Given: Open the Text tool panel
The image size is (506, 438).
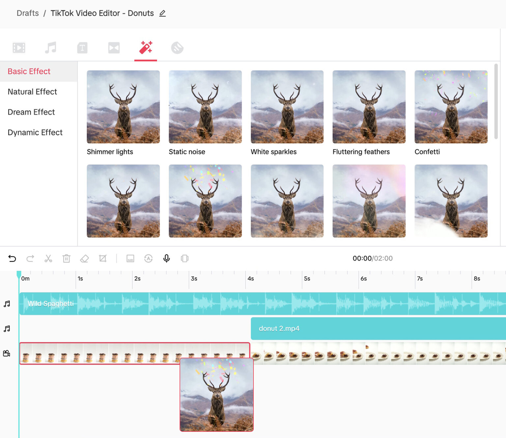Looking at the screenshot, I should [82, 47].
